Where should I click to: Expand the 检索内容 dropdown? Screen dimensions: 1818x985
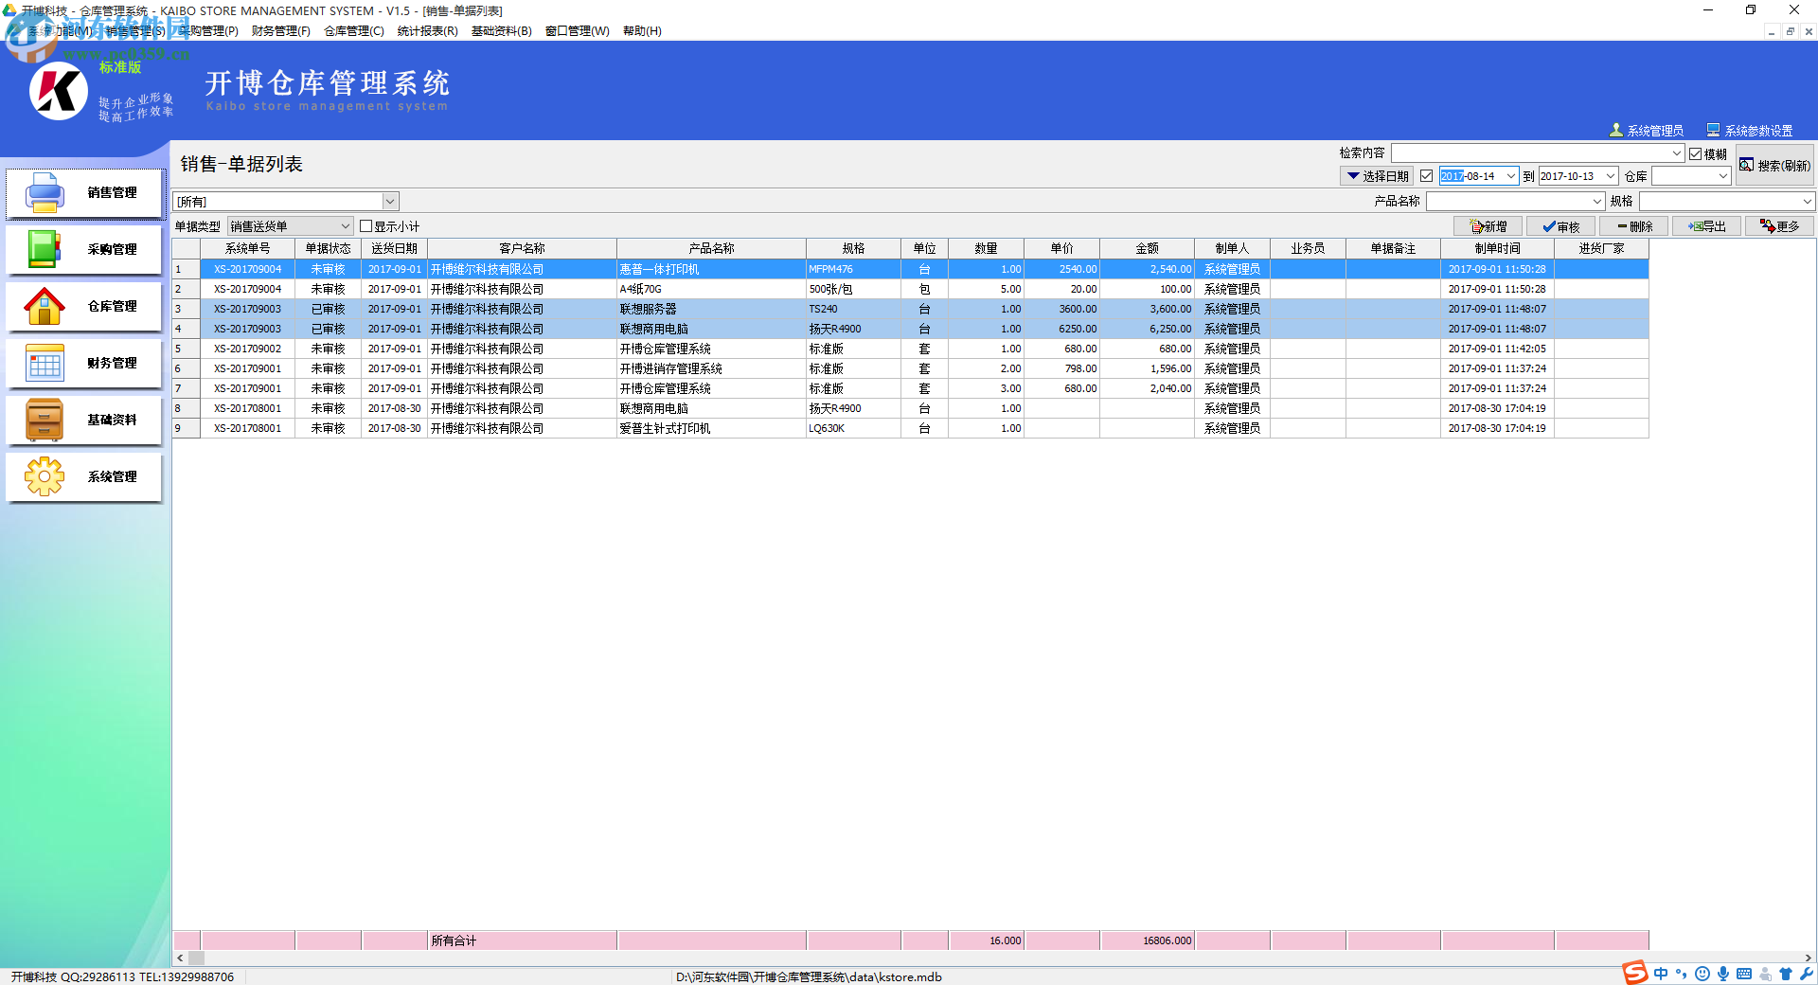1676,153
